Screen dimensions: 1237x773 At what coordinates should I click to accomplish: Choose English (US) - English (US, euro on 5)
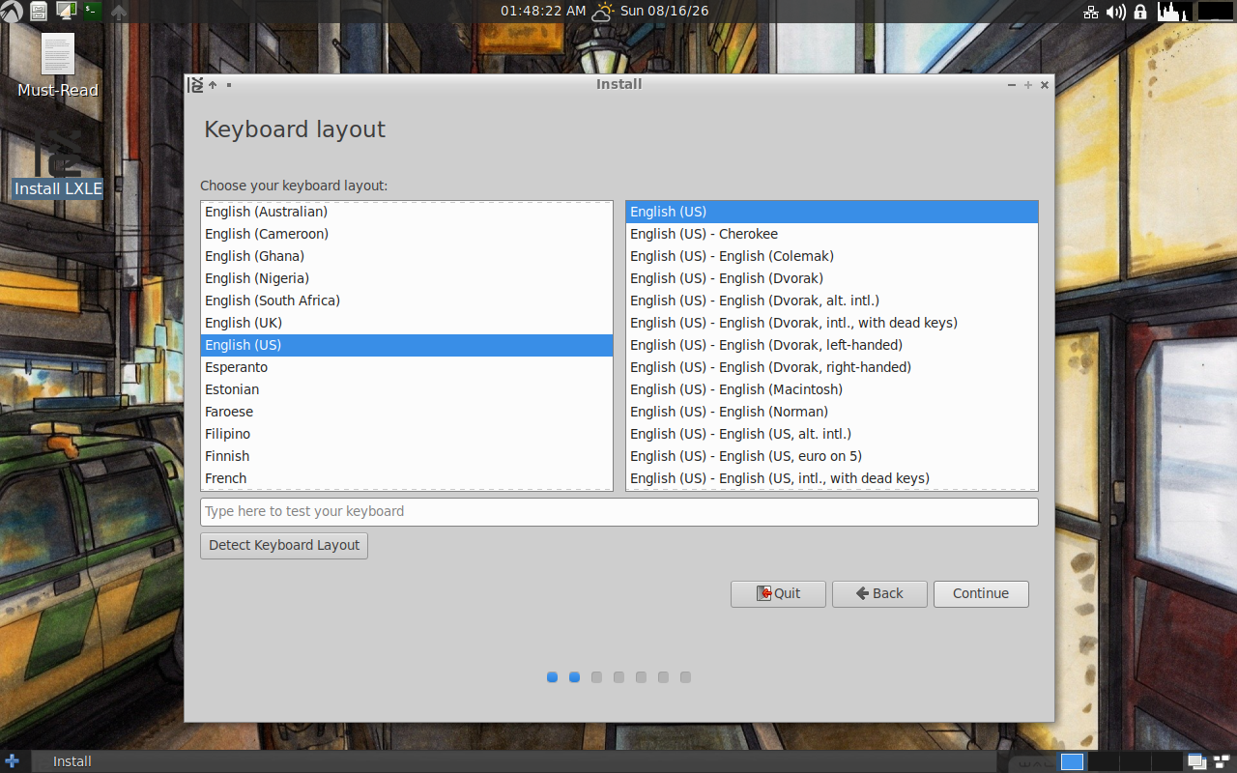tap(832, 456)
